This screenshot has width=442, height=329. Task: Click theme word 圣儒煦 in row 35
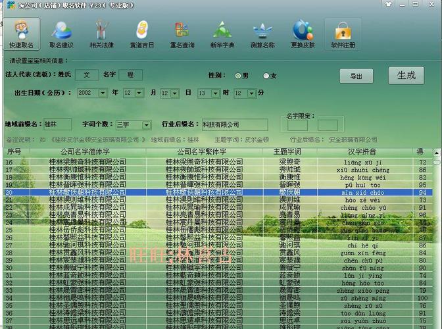pyautogui.click(x=290, y=305)
